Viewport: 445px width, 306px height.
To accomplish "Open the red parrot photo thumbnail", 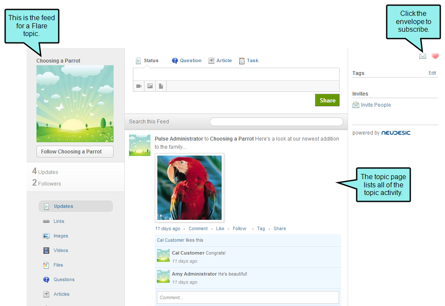I will (x=189, y=188).
